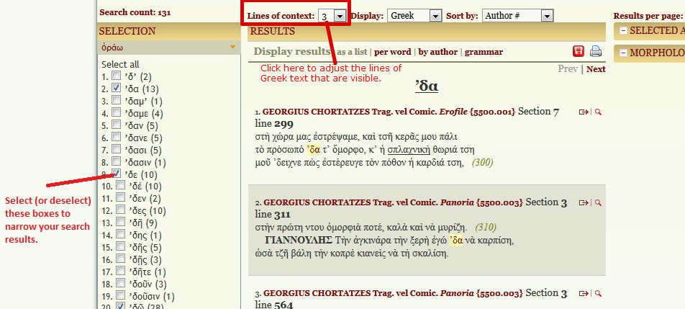The image size is (685, 309).
Task: Check the ’δοῦν (3) checkbox
Action: tap(120, 283)
